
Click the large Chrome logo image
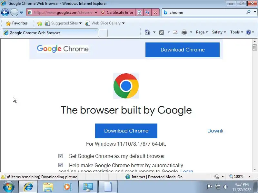(126, 86)
